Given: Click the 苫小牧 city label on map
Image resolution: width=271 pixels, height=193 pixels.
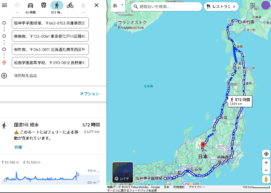Looking at the screenshot, I should point(251,30).
